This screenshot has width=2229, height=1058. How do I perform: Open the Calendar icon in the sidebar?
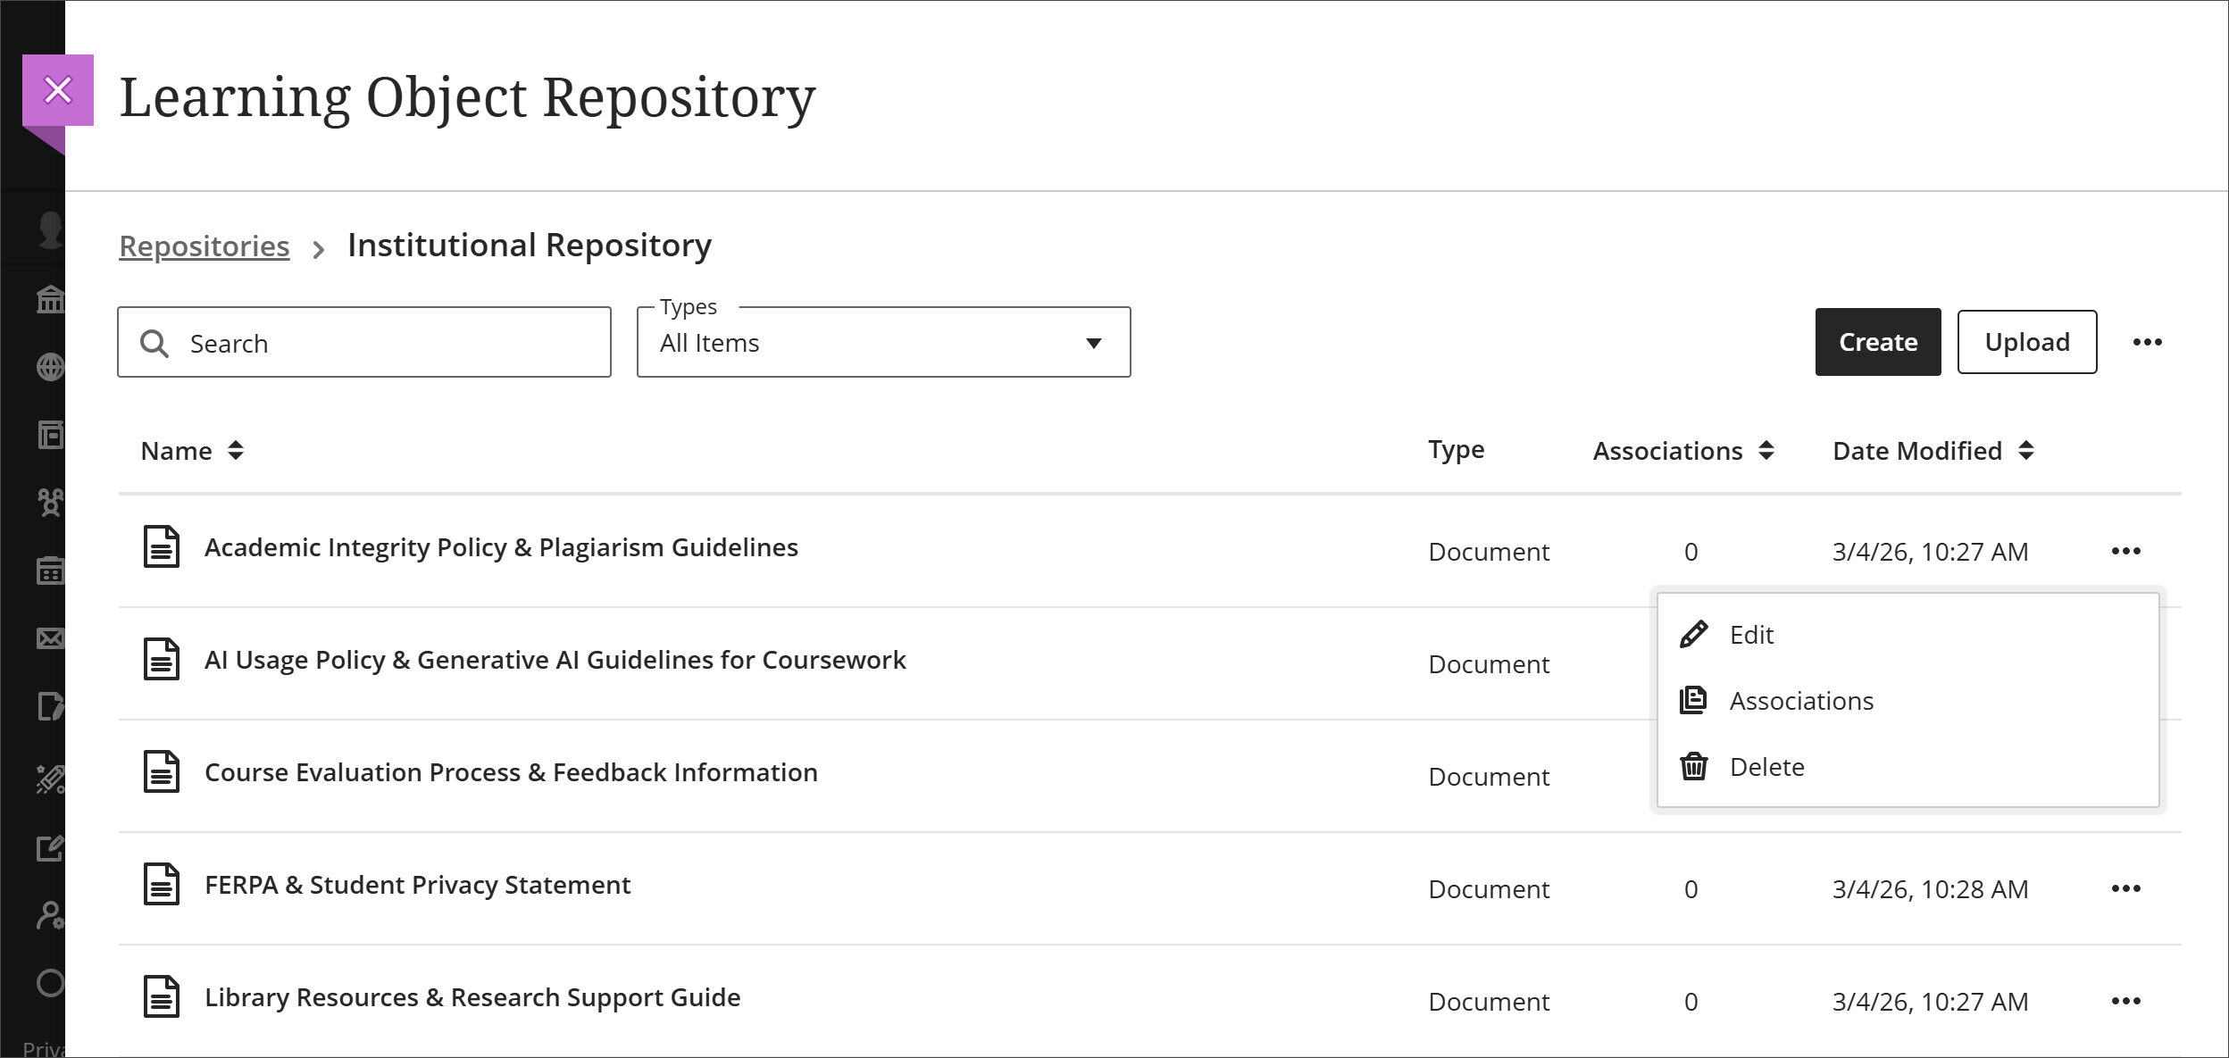coord(51,571)
